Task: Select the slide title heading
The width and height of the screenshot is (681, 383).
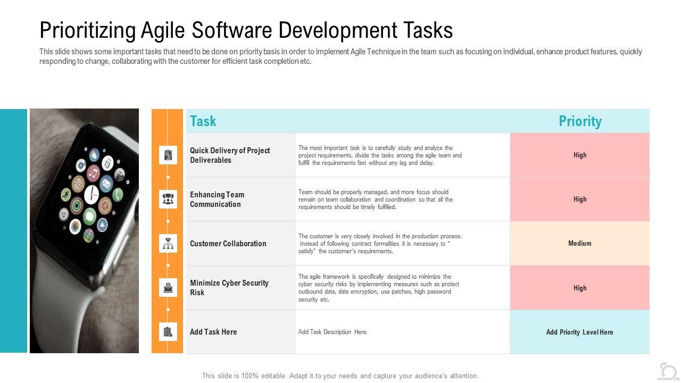Action: (246, 30)
